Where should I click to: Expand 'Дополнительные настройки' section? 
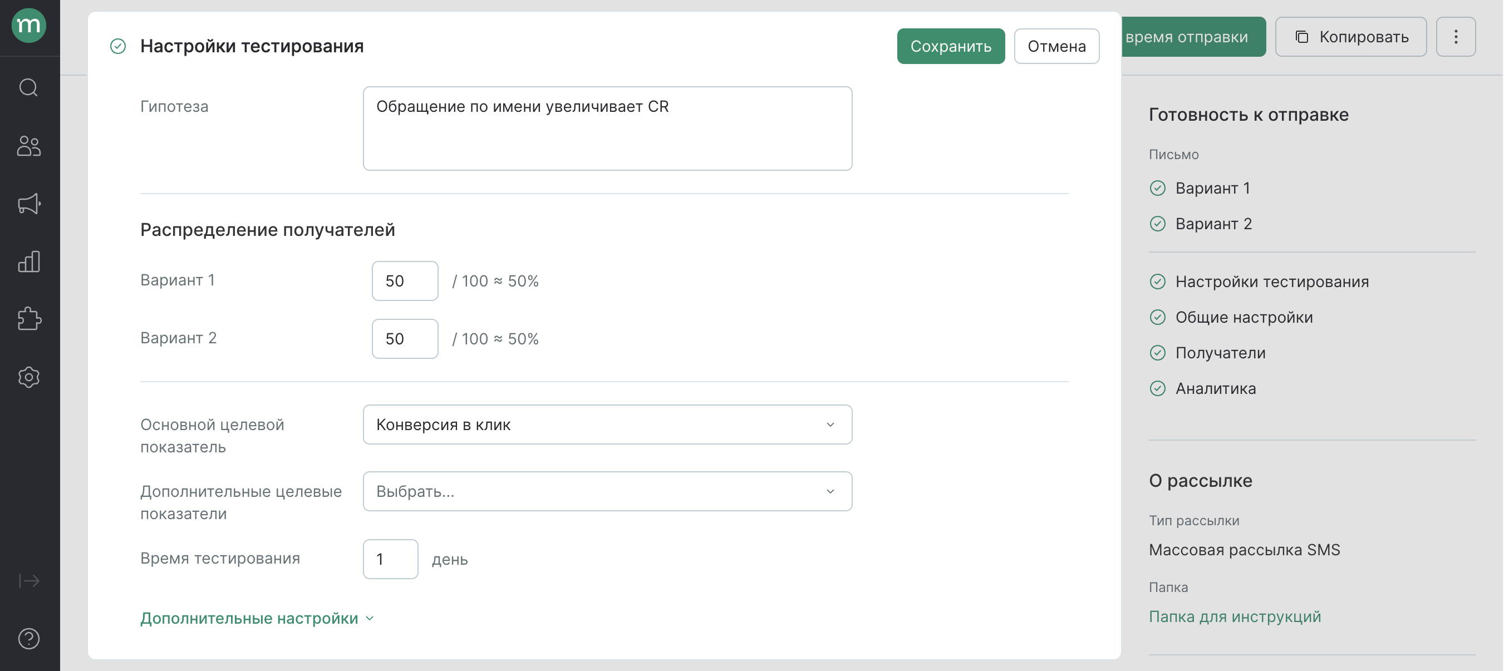257,618
